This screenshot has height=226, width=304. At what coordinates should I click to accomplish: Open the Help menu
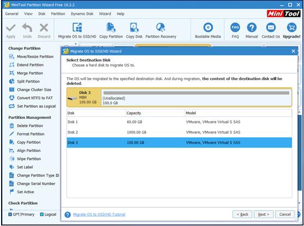click(121, 14)
